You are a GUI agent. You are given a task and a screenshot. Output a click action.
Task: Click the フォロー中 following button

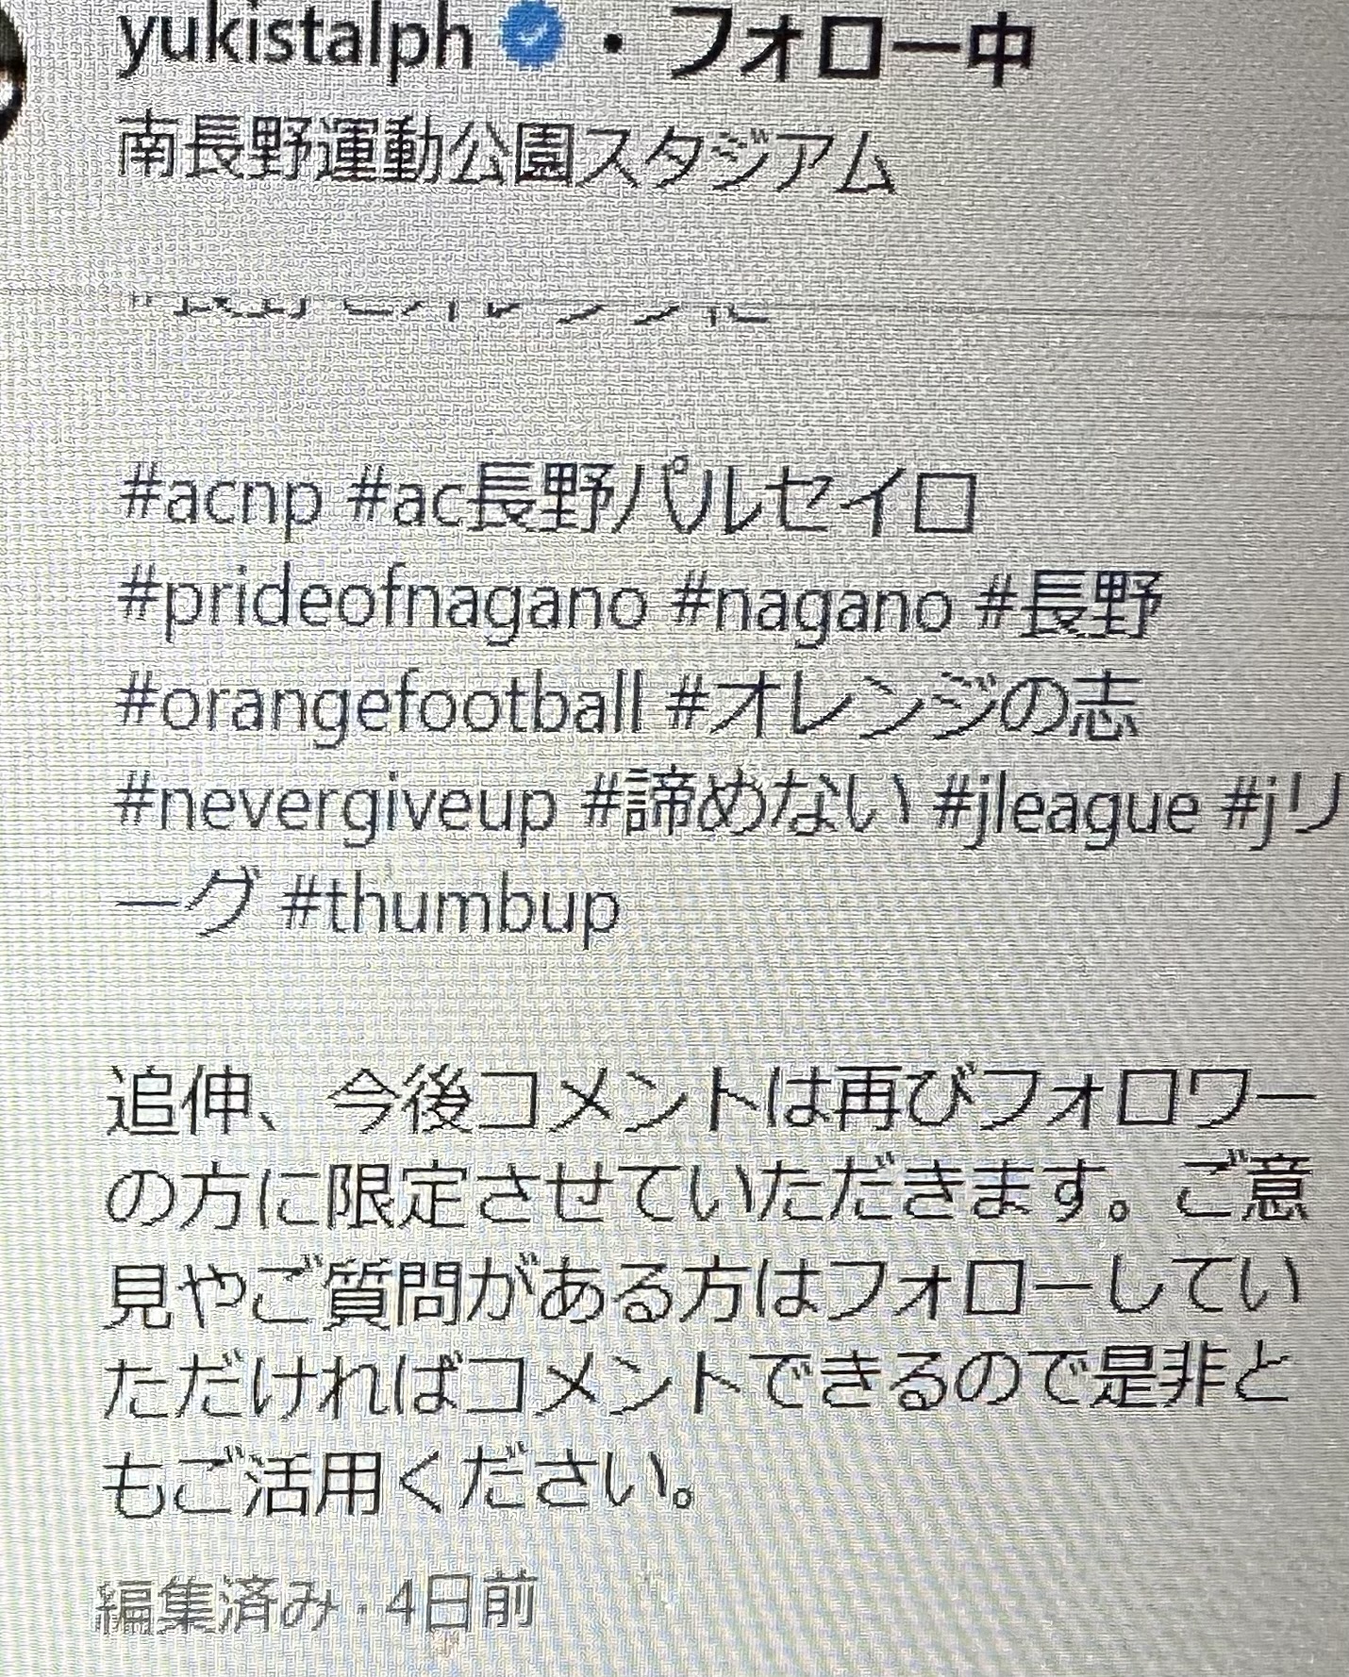click(x=855, y=48)
